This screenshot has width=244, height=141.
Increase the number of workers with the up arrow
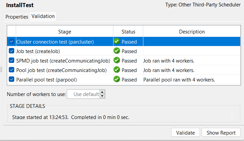coord(102,92)
